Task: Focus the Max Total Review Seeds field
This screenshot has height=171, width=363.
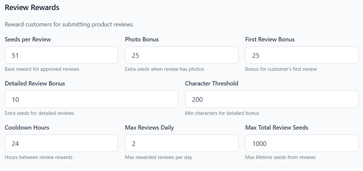Action: click(302, 143)
